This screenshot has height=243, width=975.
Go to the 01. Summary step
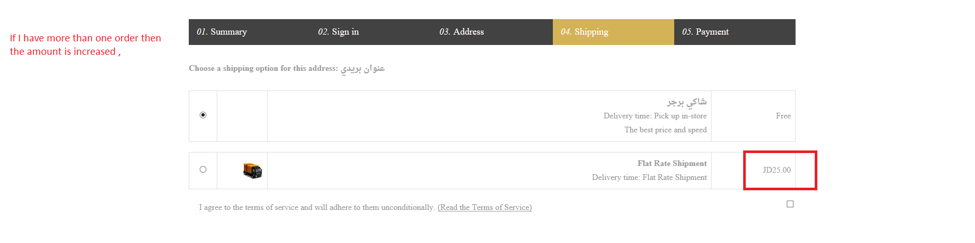(x=222, y=32)
